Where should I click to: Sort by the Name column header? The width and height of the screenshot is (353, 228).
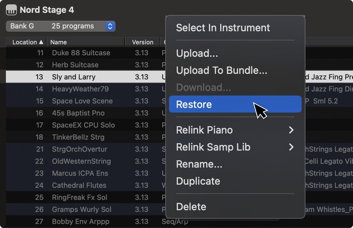86,42
